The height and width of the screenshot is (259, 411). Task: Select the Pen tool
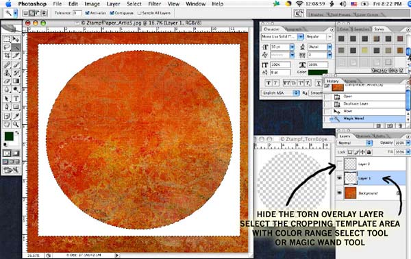point(7,107)
